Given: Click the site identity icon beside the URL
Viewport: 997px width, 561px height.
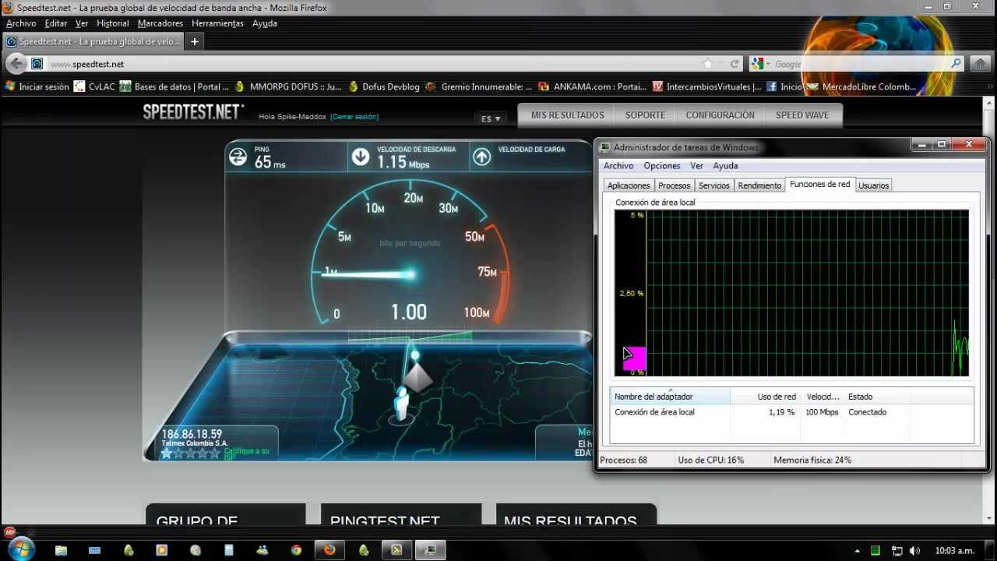Looking at the screenshot, I should pyautogui.click(x=37, y=64).
